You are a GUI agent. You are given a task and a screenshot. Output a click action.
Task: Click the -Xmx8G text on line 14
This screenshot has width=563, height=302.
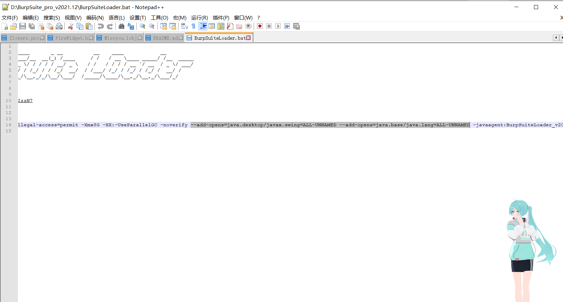coord(90,125)
